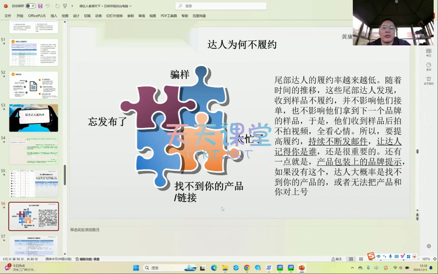Image resolution: width=438 pixels, height=274 pixels.
Task: Click the Undo arrow icon
Action: (47, 6)
